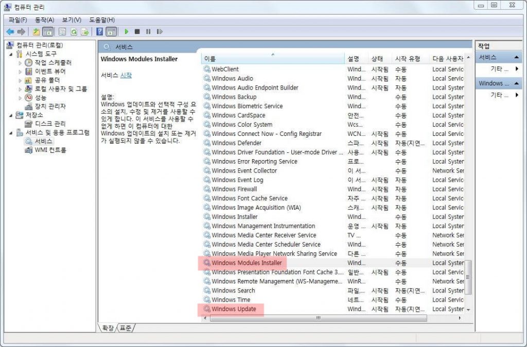Collapse the Windows actions section
The height and width of the screenshot is (347, 527).
tap(517, 83)
